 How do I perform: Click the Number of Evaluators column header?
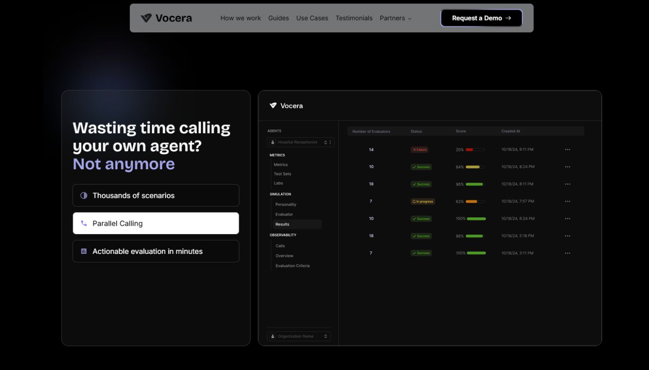pos(371,131)
